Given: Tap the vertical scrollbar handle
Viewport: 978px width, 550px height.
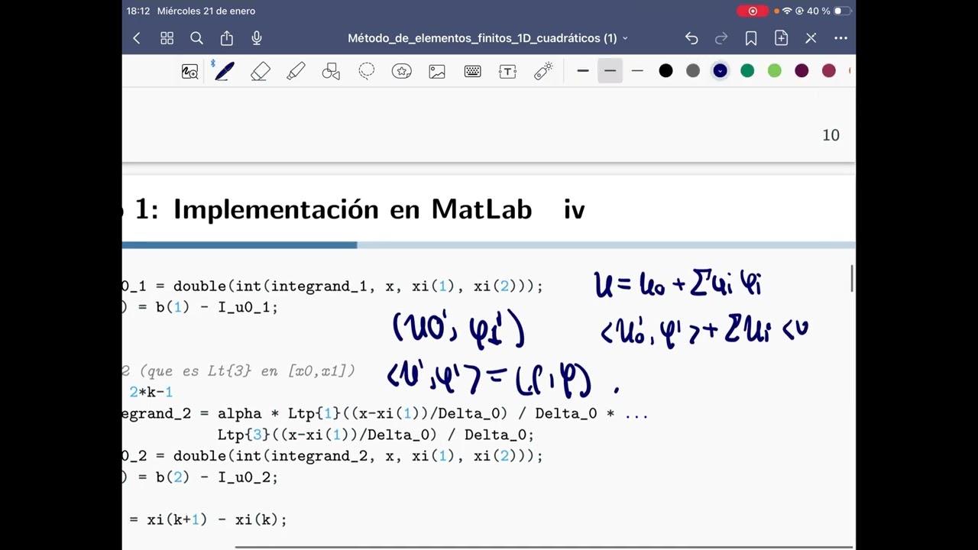Looking at the screenshot, I should (853, 278).
